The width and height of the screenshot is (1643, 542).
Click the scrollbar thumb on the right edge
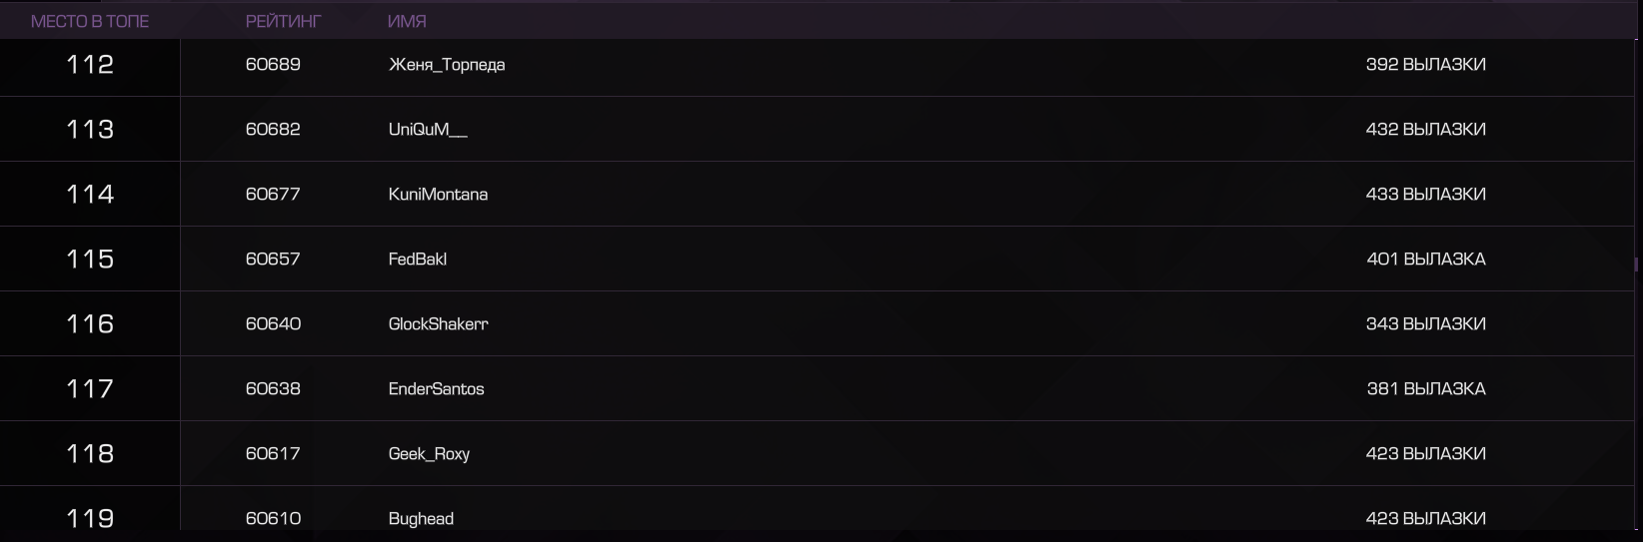click(1637, 265)
